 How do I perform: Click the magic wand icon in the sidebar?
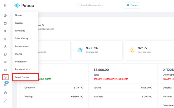(x=5, y=101)
